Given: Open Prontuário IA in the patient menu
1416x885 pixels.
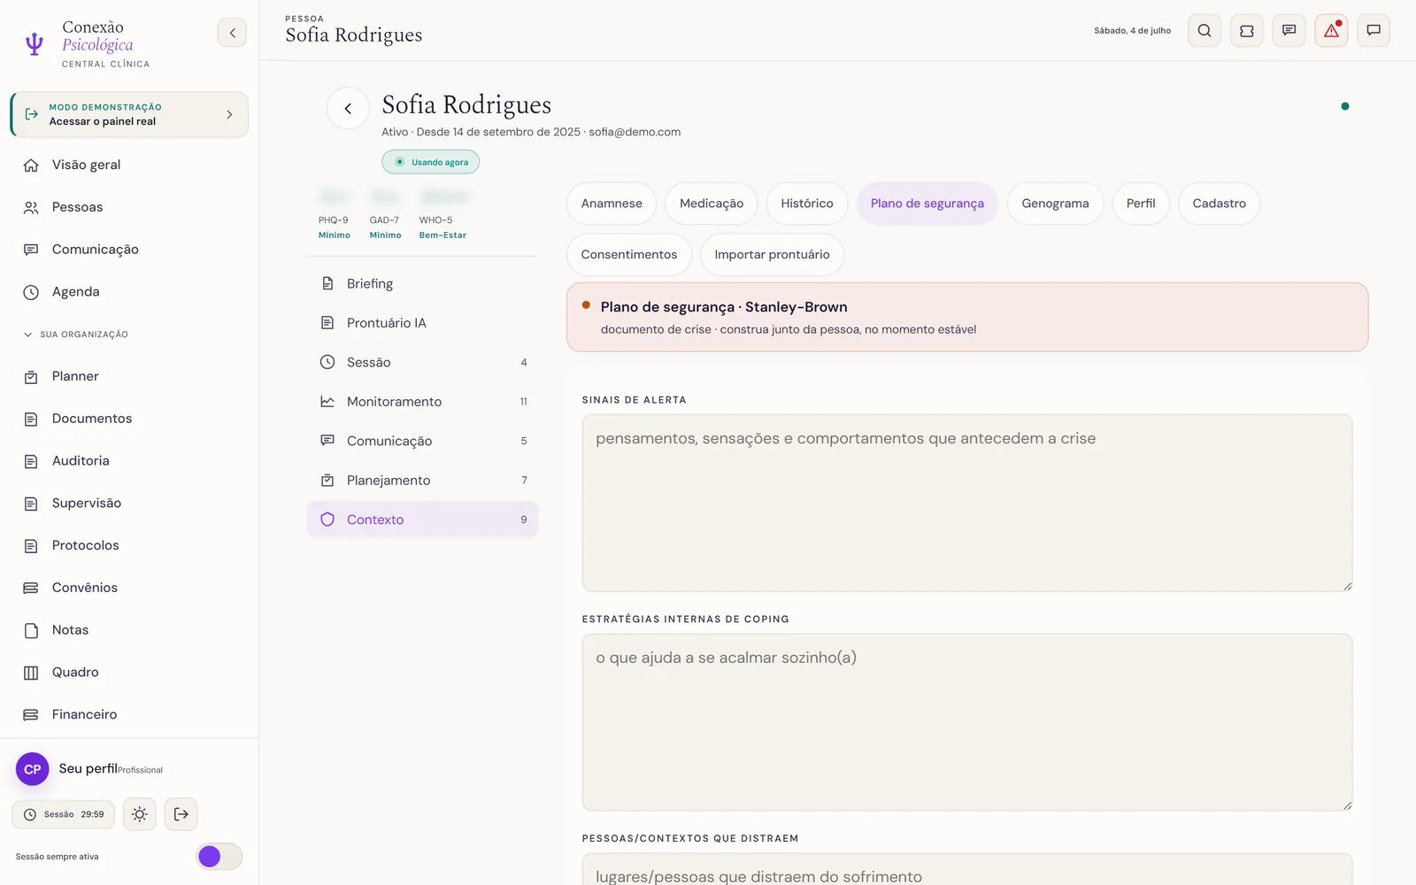Looking at the screenshot, I should [423, 323].
